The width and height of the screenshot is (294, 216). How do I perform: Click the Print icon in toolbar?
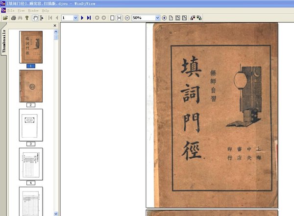pos(13,18)
